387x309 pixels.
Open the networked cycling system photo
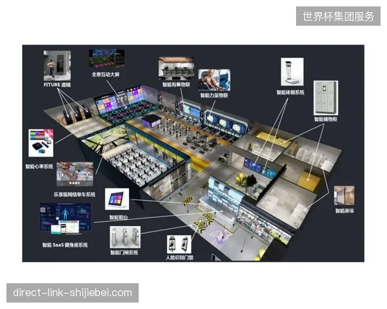[75, 174]
